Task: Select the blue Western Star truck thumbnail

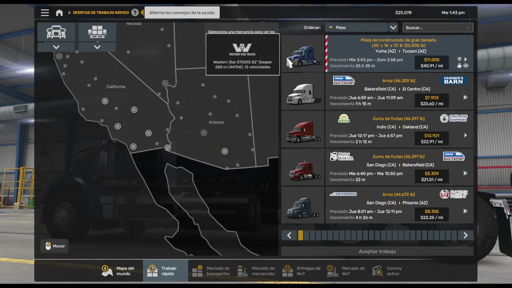Action: 303,54
